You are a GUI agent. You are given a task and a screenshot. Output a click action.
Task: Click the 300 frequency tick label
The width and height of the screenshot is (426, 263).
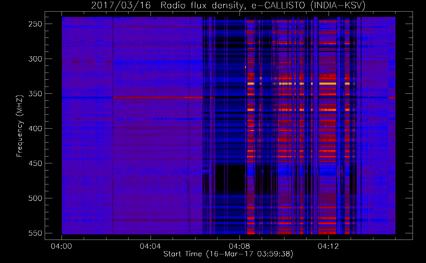click(x=35, y=59)
